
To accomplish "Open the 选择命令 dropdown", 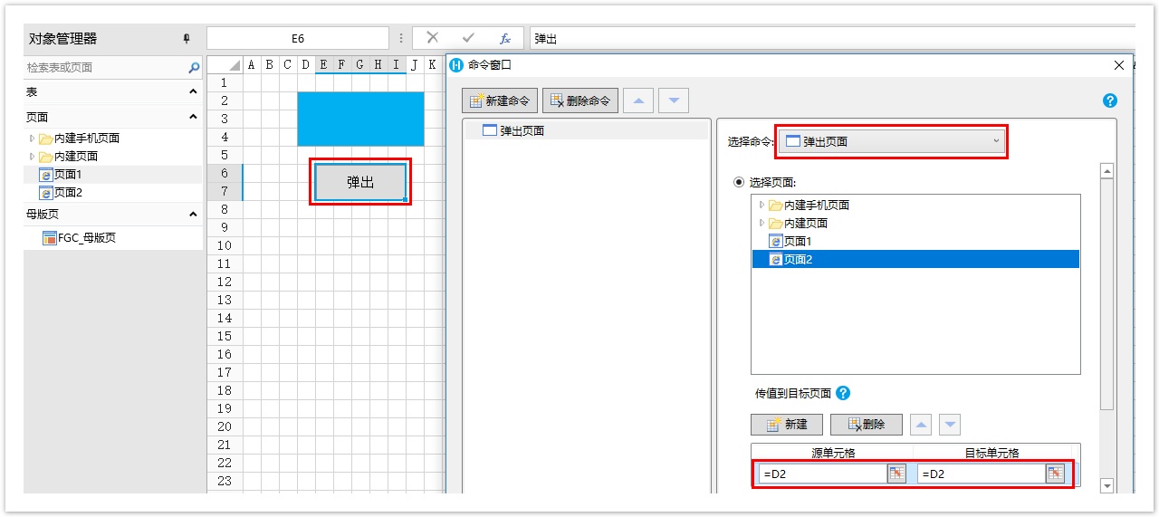I will pos(892,141).
